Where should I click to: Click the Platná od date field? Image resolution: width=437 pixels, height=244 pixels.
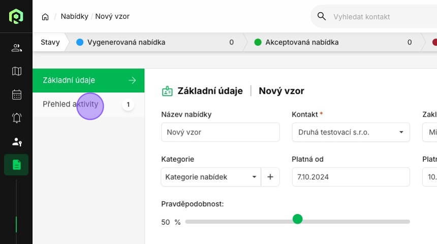click(351, 177)
